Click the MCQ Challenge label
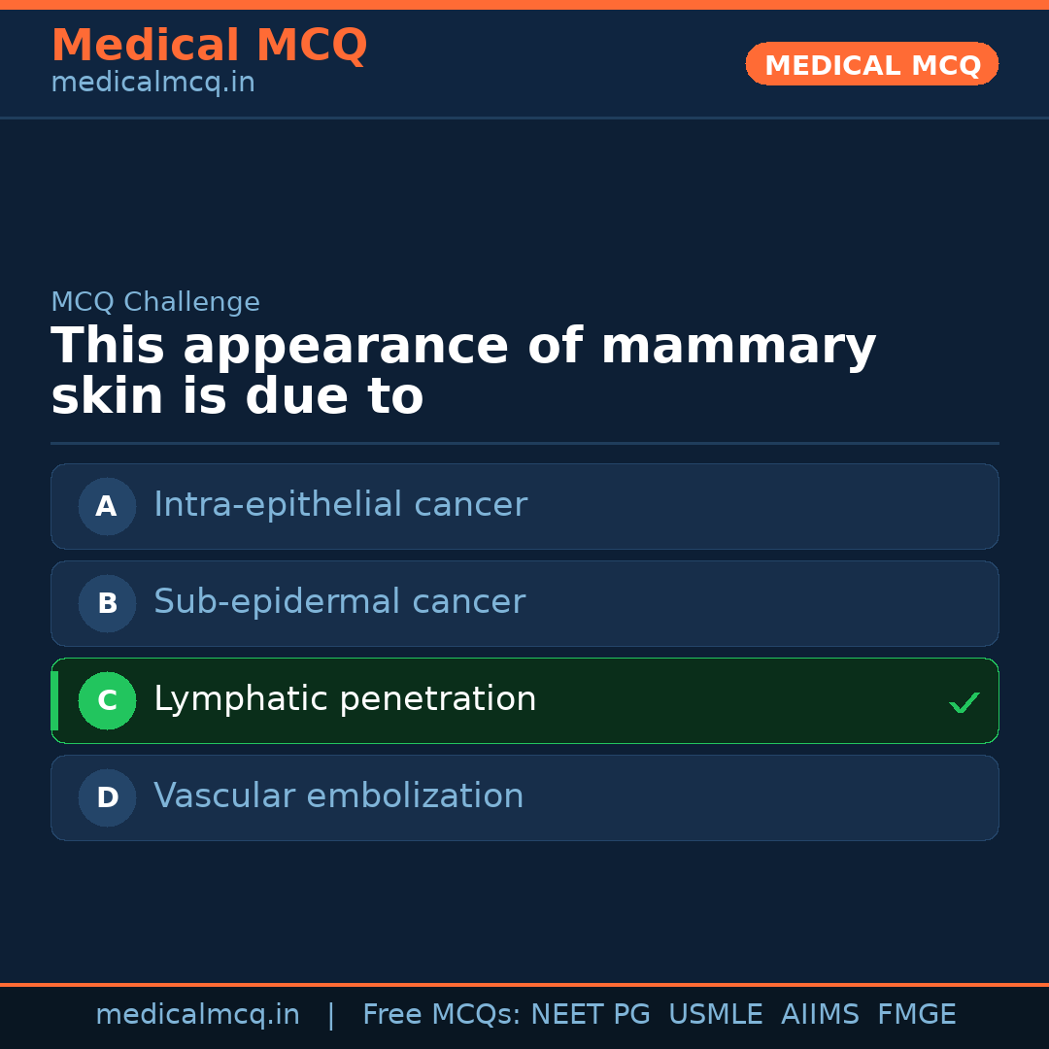The height and width of the screenshot is (1049, 1049). click(155, 303)
